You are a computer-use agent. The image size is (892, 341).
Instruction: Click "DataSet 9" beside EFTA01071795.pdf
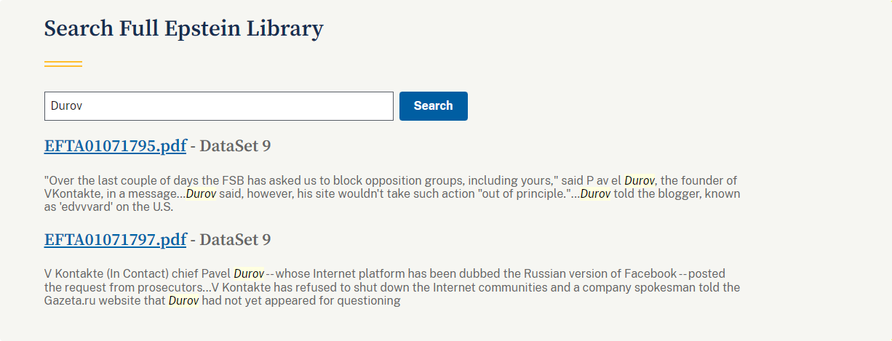pos(235,146)
